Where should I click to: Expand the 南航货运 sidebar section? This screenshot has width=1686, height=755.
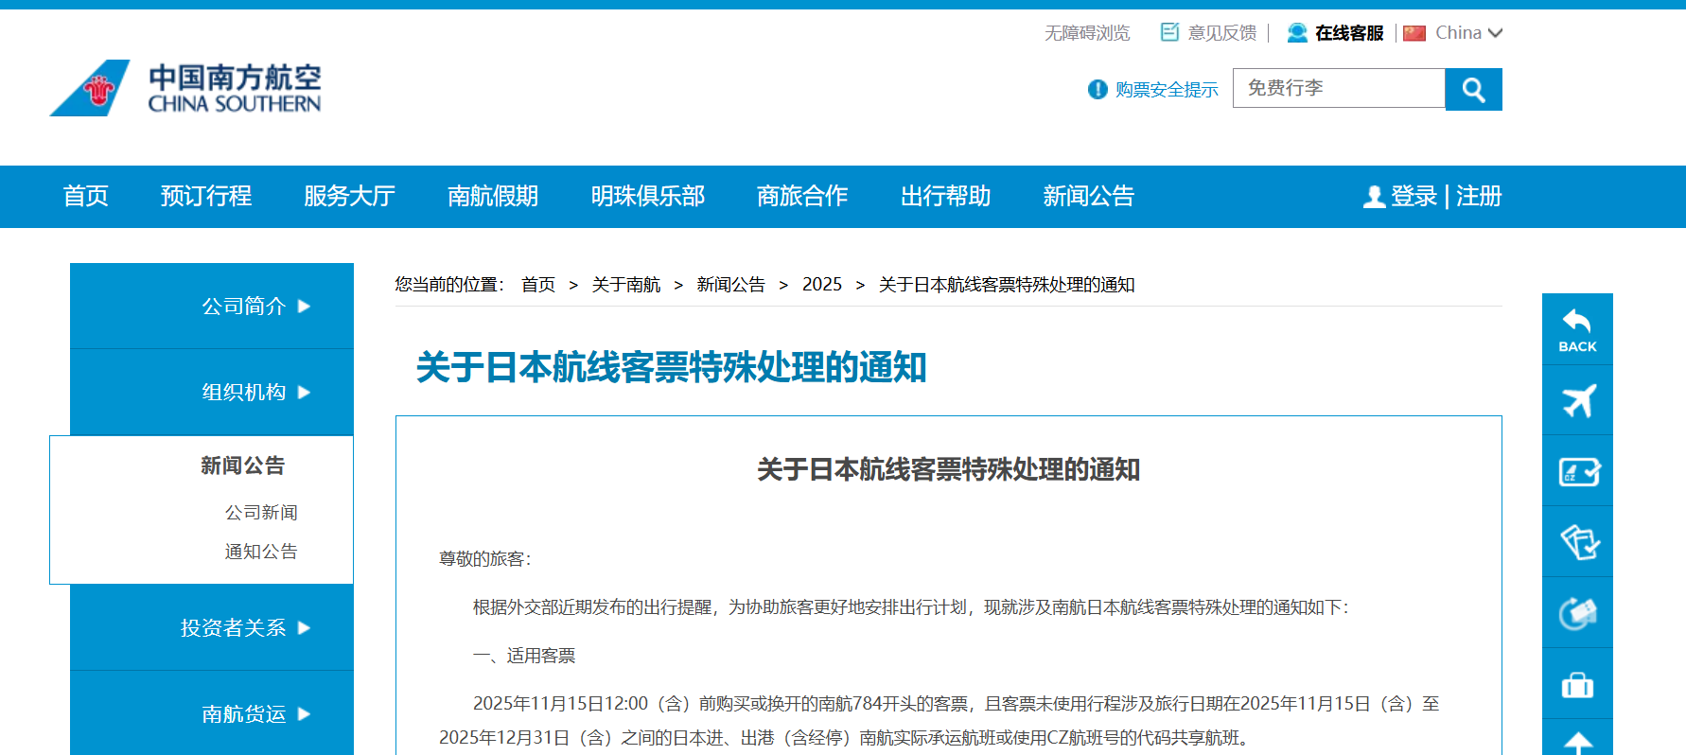[x=212, y=713]
